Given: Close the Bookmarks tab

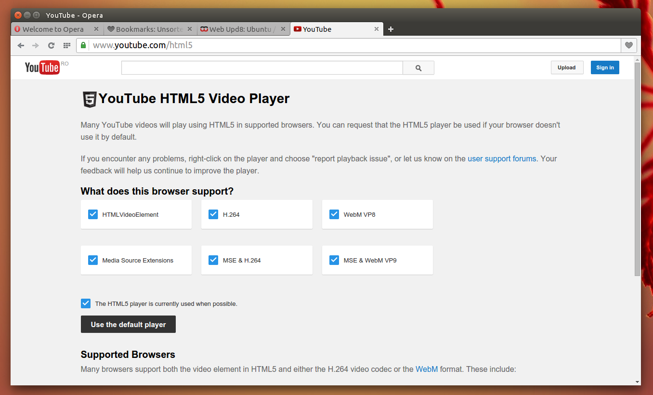Looking at the screenshot, I should (190, 29).
